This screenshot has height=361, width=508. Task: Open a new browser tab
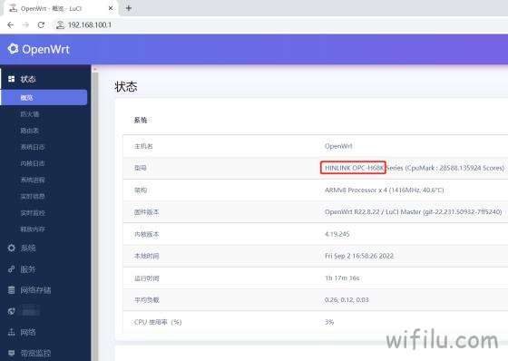[x=129, y=8]
